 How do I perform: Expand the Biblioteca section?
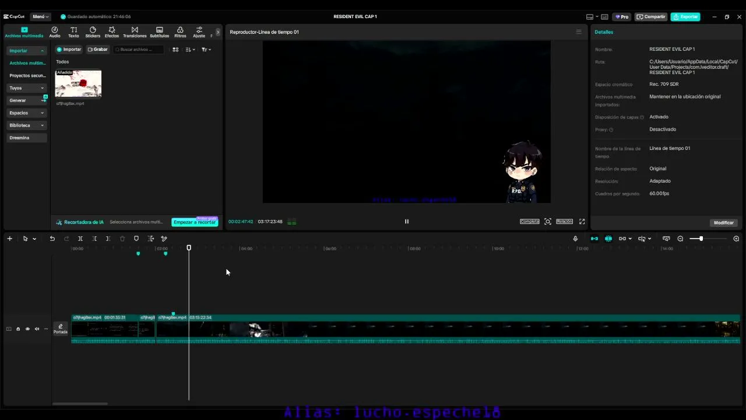[26, 125]
